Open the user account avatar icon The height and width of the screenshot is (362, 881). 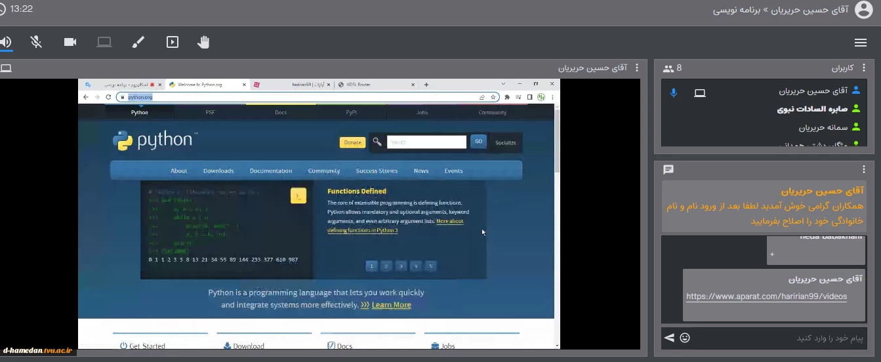pyautogui.click(x=865, y=10)
